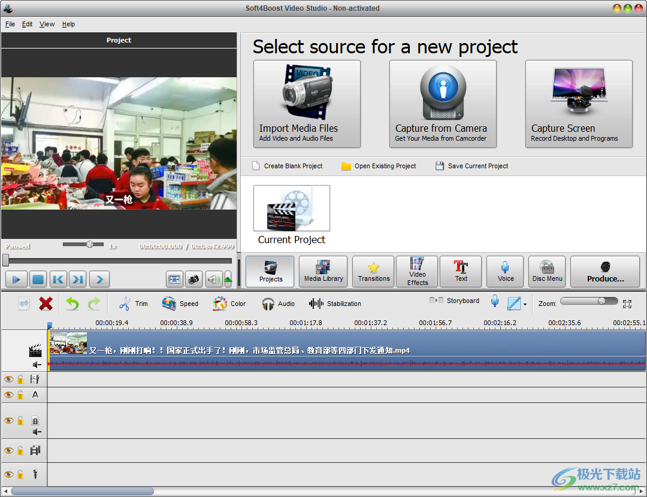
Task: Open the Speed tool
Action: [180, 304]
